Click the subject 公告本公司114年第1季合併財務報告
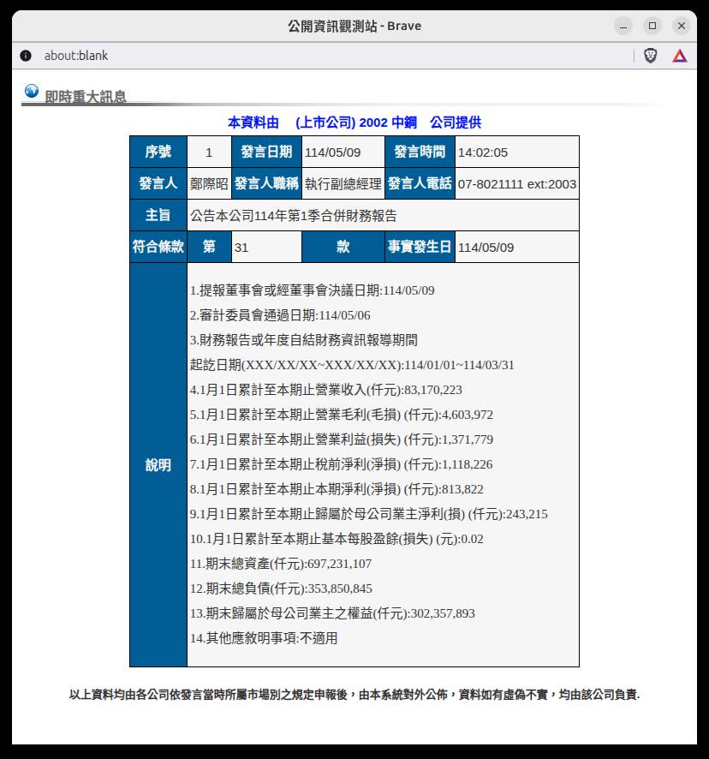Screen dimensions: 709x759 point(294,215)
